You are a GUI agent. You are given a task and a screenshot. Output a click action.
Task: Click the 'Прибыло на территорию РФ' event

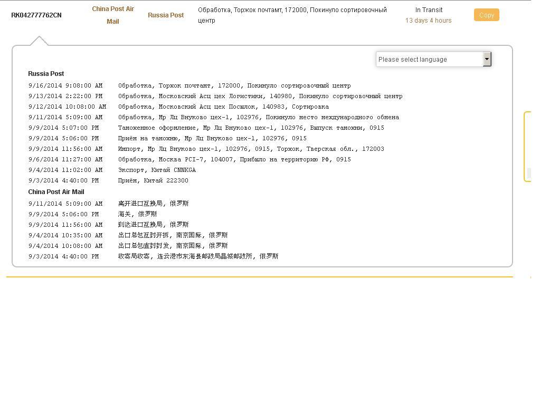(234, 160)
